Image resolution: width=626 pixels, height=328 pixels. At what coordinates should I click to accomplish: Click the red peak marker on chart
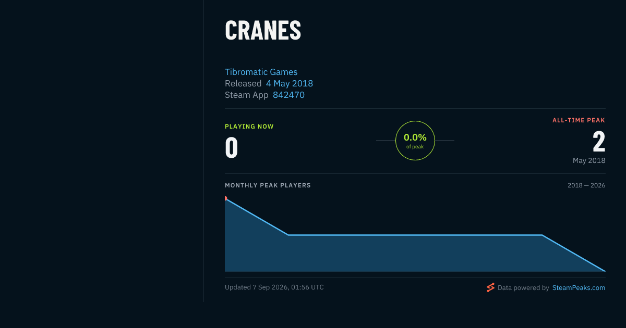[x=225, y=198]
